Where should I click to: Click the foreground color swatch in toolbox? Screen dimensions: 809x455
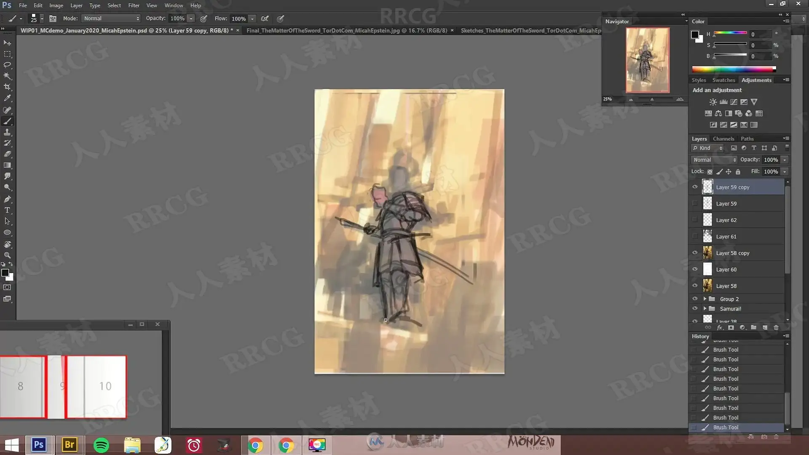point(5,273)
